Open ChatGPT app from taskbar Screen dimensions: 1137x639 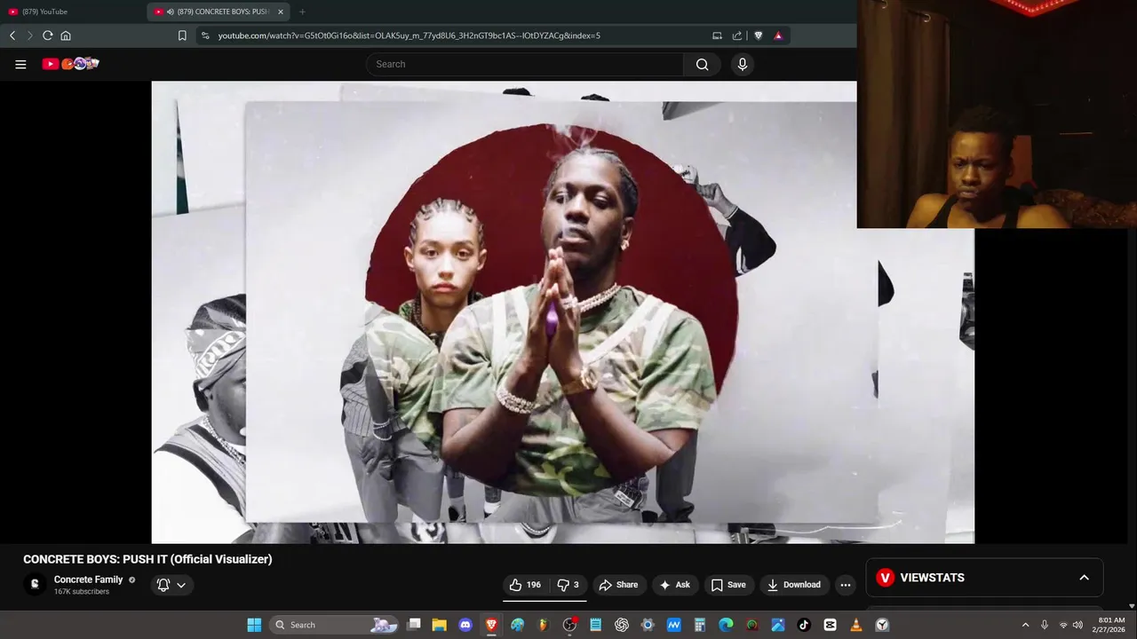pyautogui.click(x=622, y=625)
